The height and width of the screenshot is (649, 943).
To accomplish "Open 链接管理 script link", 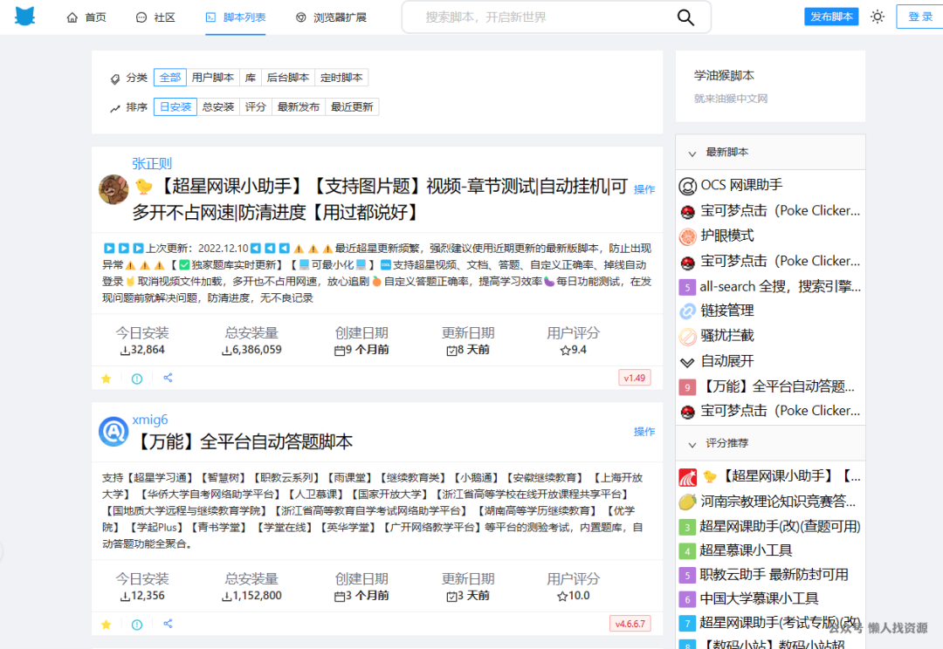I will click(727, 311).
